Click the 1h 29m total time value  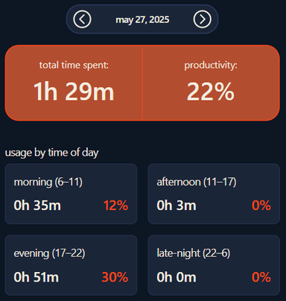point(74,92)
